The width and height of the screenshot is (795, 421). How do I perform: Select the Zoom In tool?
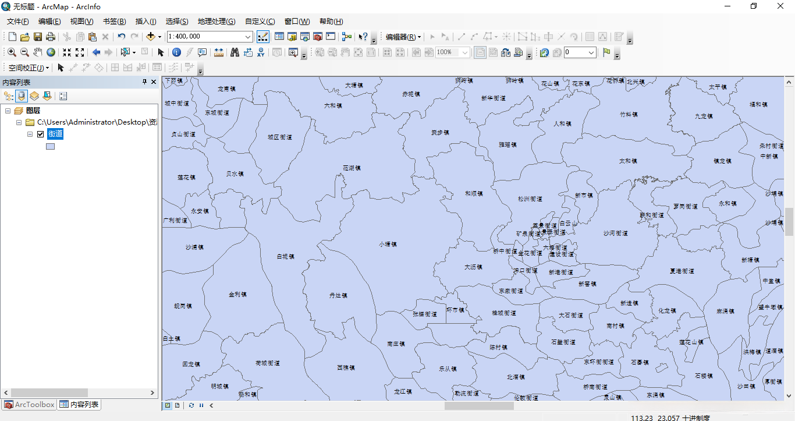click(x=12, y=52)
